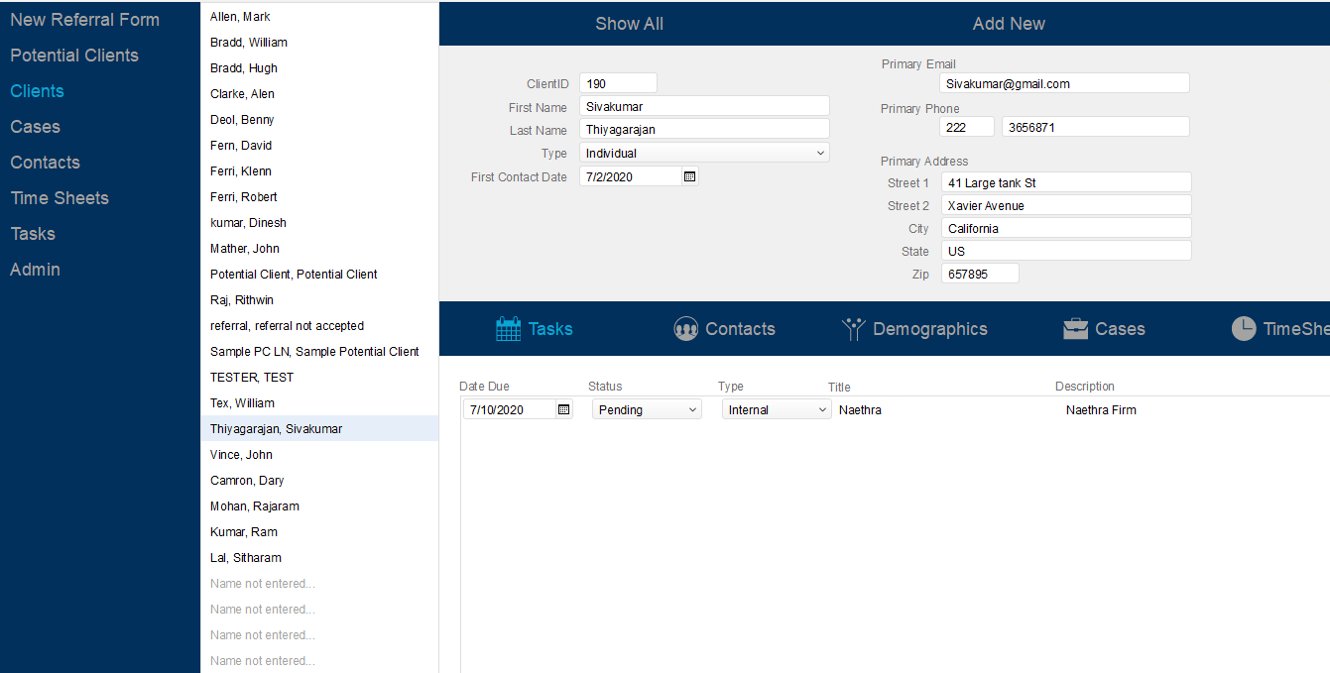Select referral, referral not accepted entry

pos(319,326)
